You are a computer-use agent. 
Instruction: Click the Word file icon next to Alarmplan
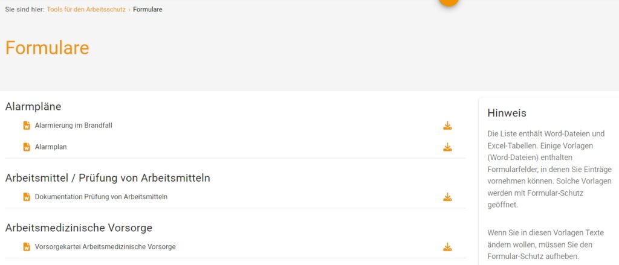(27, 147)
